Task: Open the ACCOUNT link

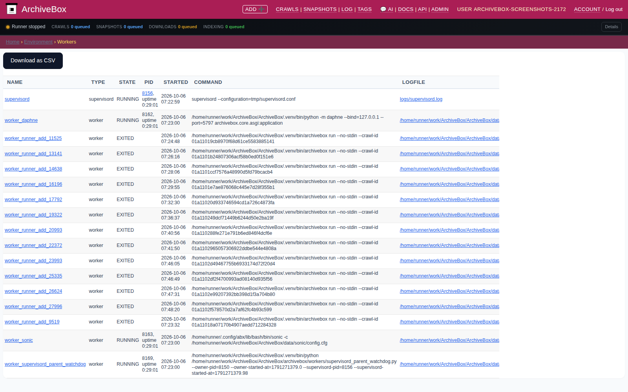Action: 587,9
